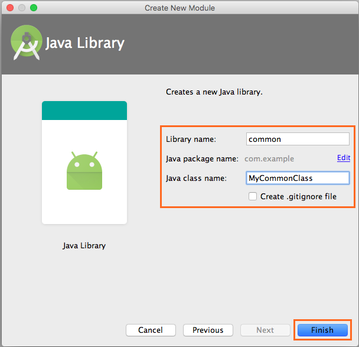
Task: Click the Android Studio logo icon
Action: coord(27,43)
